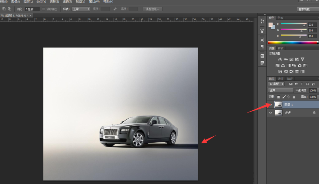Image resolution: width=319 pixels, height=184 pixels.
Task: Open the layer blend mode 正常 dropdown
Action: pyautogui.click(x=281, y=91)
